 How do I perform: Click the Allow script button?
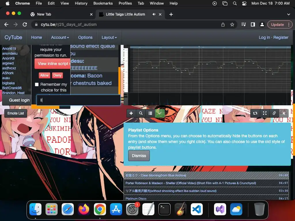click(44, 75)
